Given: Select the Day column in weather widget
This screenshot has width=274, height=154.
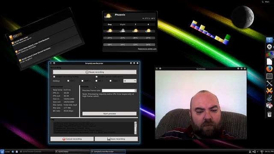Looking at the screenshot, I should pos(110,24).
